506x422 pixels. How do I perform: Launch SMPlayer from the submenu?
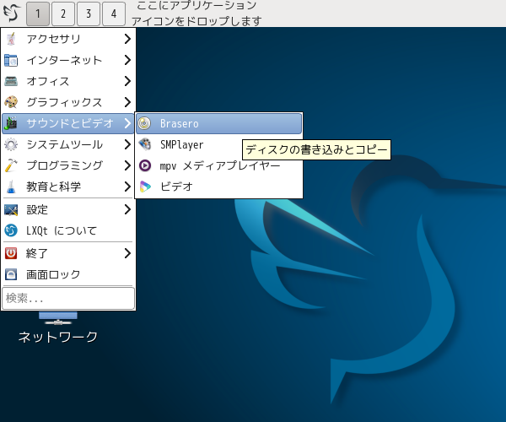[218, 144]
